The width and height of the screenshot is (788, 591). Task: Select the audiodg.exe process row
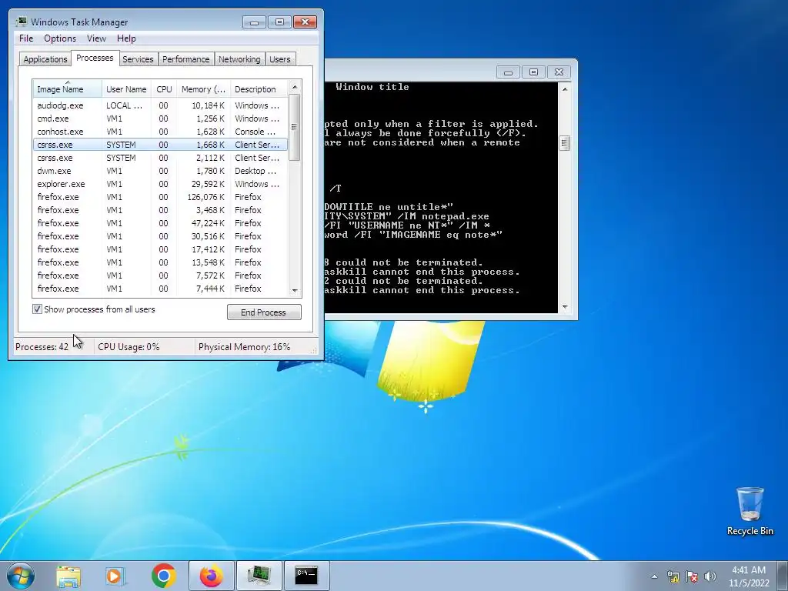pos(160,105)
